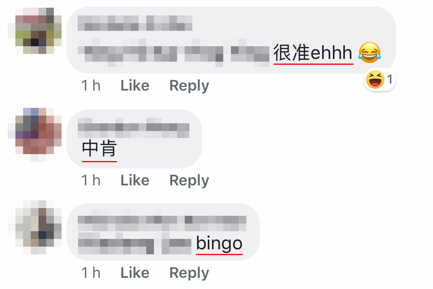The width and height of the screenshot is (433, 289).
Task: Click the underlined bingo text
Action: pos(219,244)
